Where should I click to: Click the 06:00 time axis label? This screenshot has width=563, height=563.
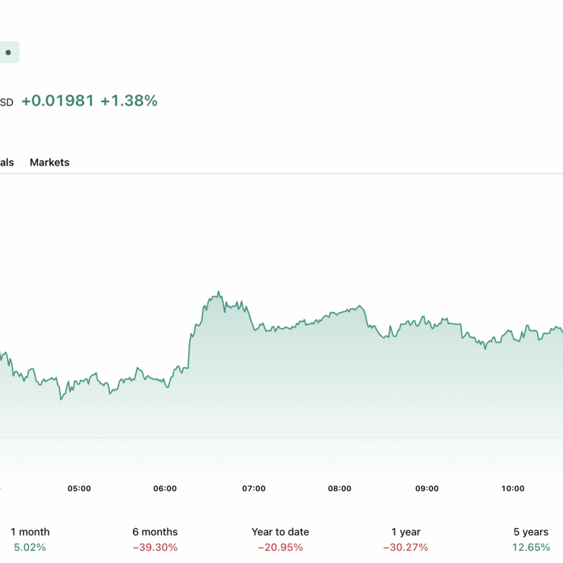pos(165,488)
